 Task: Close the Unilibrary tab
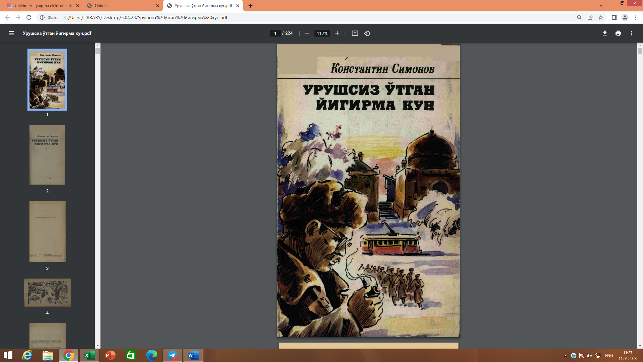(78, 6)
